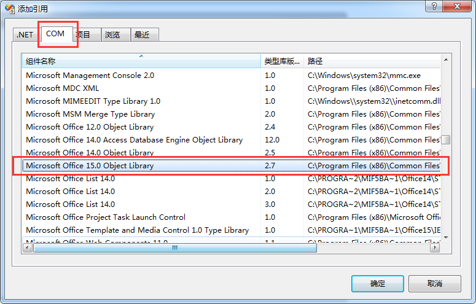
Task: Click the 添加引用 title bar icon
Action: 10,9
